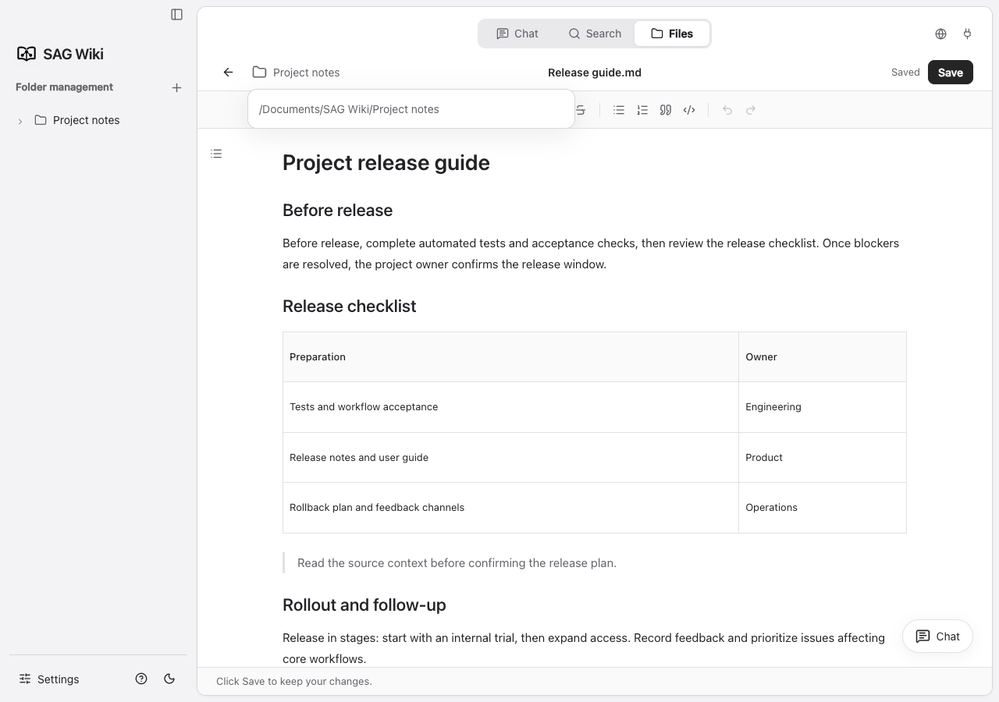Click the Project notes breadcrumb folder

pyautogui.click(x=297, y=73)
